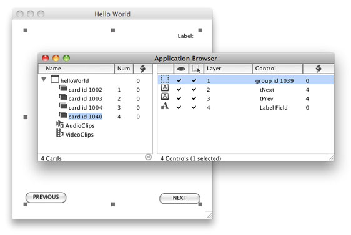Screen dimensions: 351x235
Task: Collapse the helloWorld stack tree
Action: pyautogui.click(x=44, y=80)
